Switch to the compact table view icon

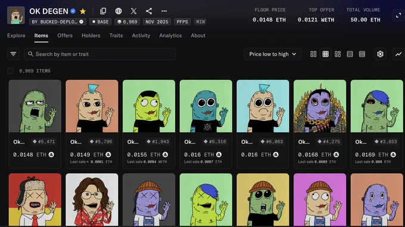(362, 54)
